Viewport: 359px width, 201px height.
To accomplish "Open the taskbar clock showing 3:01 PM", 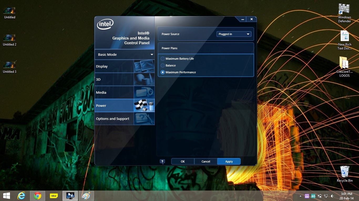I will (346, 196).
